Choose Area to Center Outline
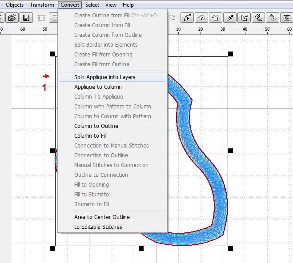The width and height of the screenshot is (293, 263). coord(102,217)
